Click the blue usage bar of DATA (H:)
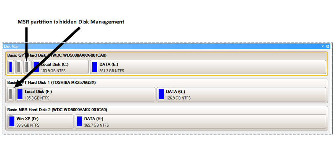Screen dimensions: 335x145 [79, 121]
